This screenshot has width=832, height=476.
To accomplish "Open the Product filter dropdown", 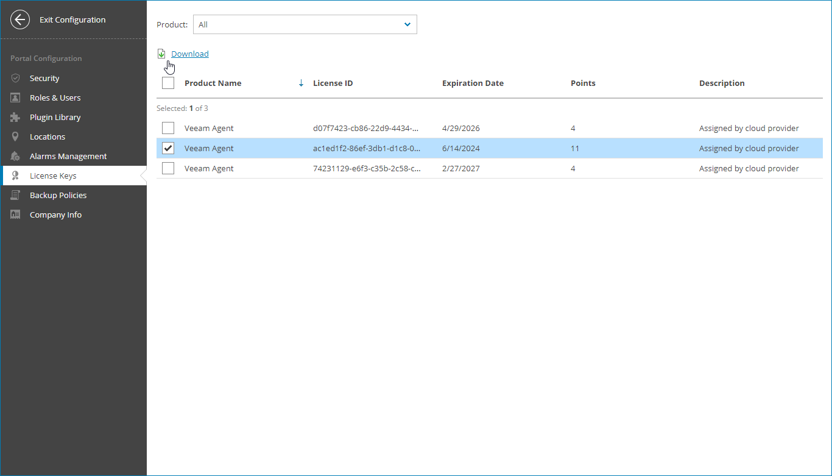I will click(x=305, y=24).
